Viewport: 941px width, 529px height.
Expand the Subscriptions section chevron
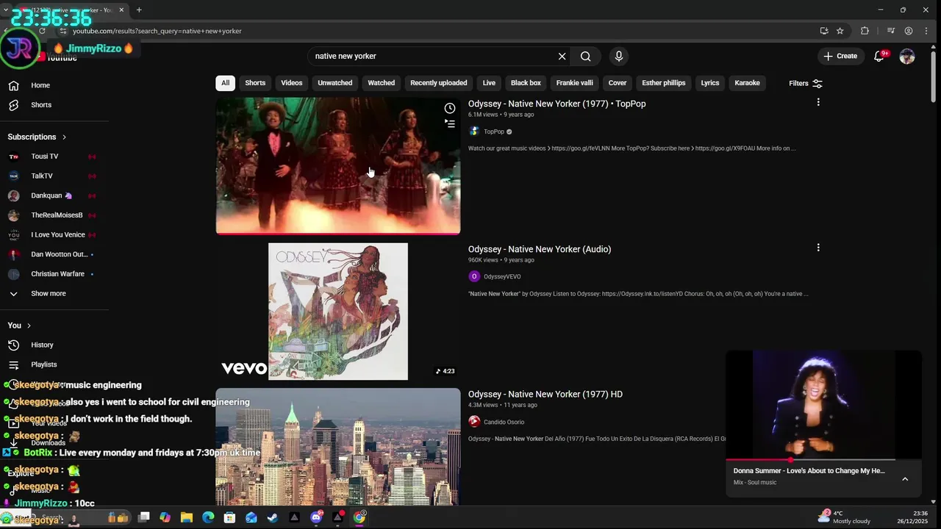pyautogui.click(x=64, y=137)
